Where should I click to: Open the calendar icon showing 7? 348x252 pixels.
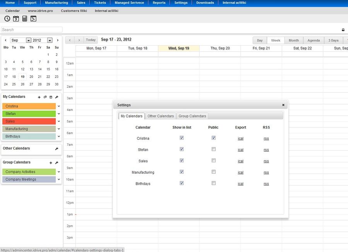16,19
